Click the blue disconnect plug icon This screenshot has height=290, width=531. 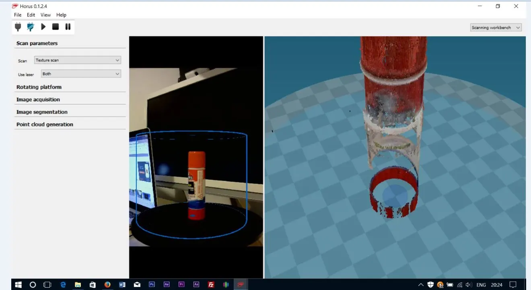pyautogui.click(x=30, y=27)
